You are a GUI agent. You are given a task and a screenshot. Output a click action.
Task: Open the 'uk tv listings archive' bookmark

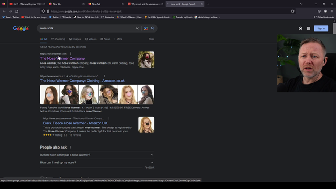click(x=207, y=17)
